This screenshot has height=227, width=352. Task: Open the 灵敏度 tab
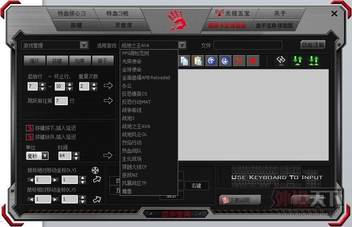point(123,25)
